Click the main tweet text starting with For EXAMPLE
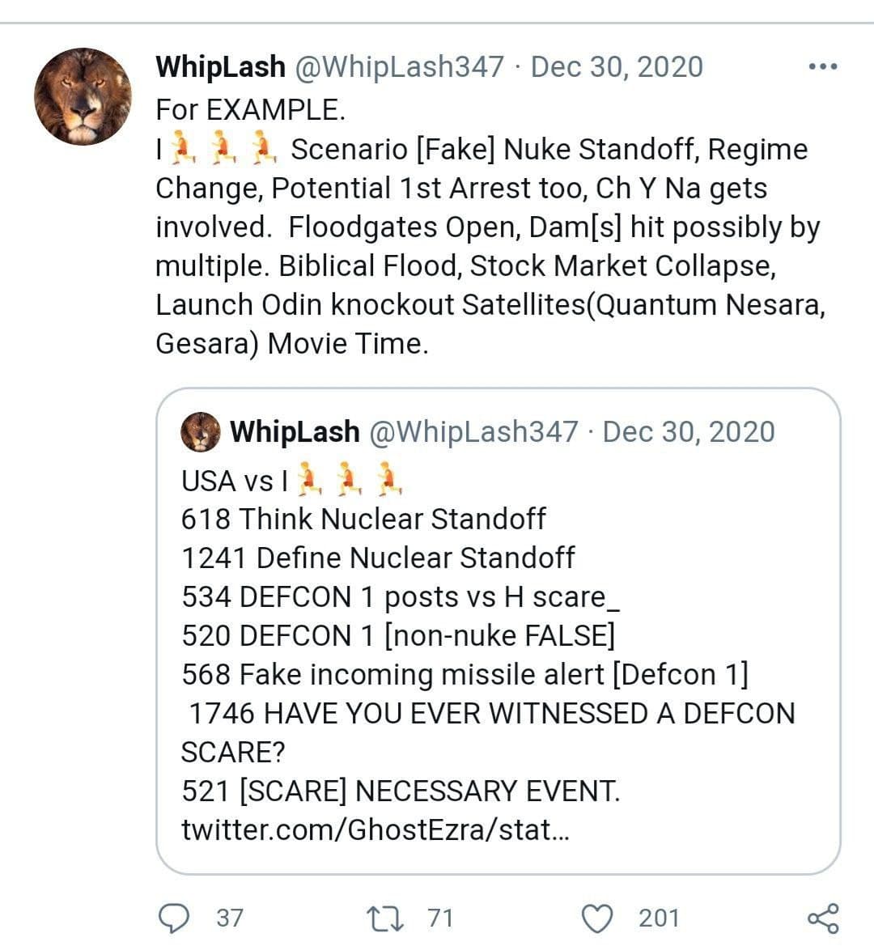Screen dimensions: 874x946 [490, 227]
